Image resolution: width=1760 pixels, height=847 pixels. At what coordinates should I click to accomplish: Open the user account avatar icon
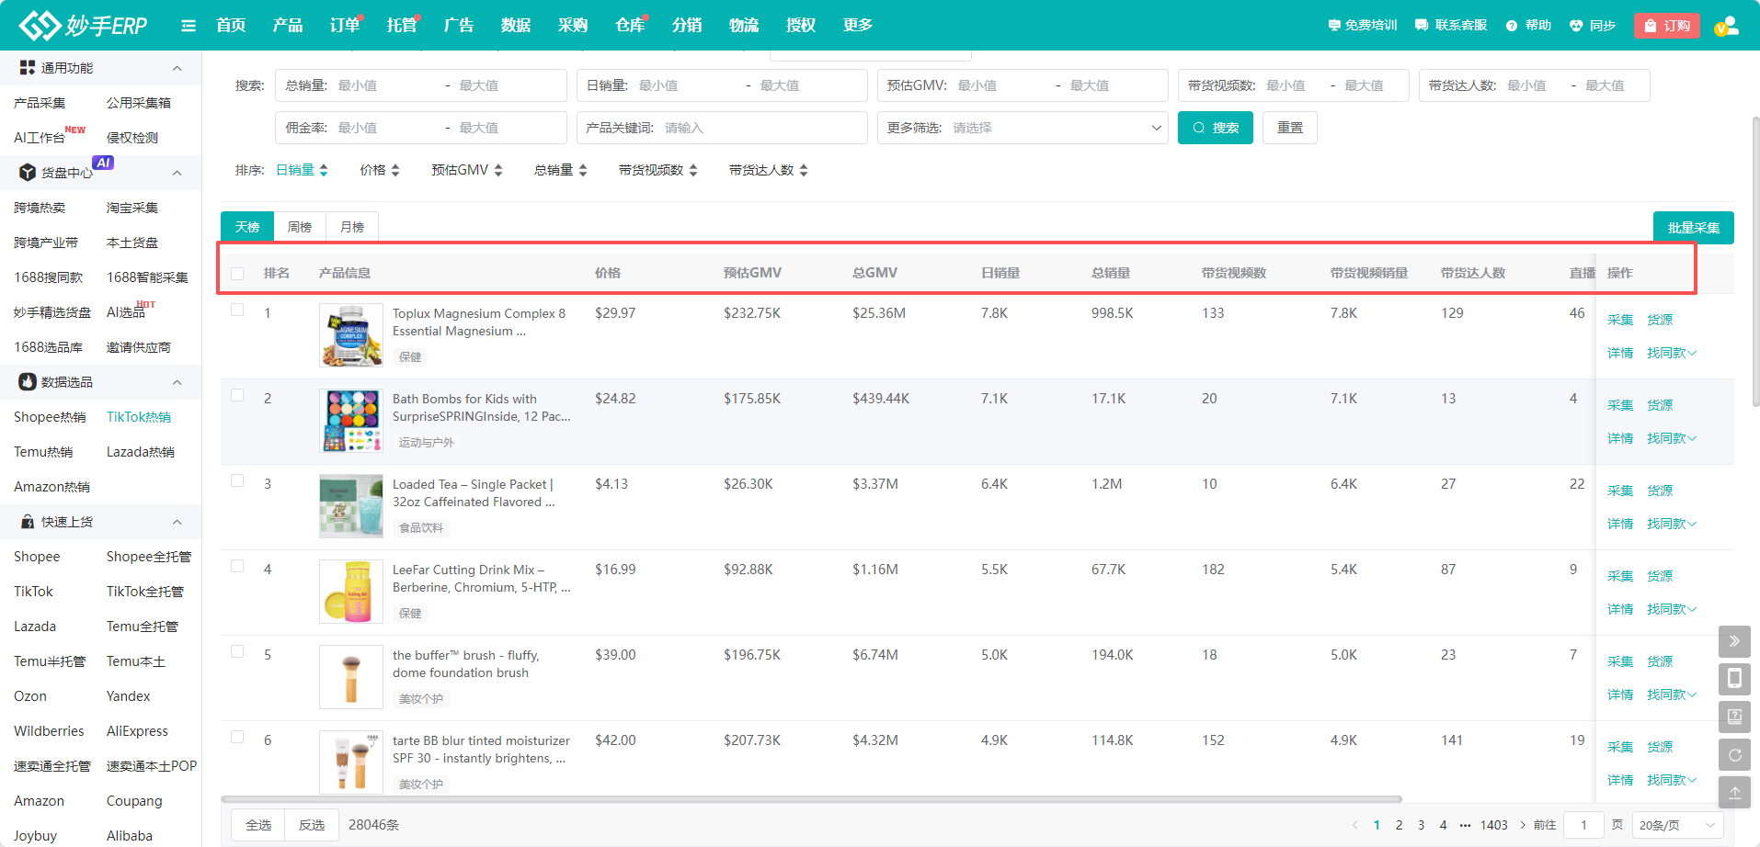point(1726,26)
